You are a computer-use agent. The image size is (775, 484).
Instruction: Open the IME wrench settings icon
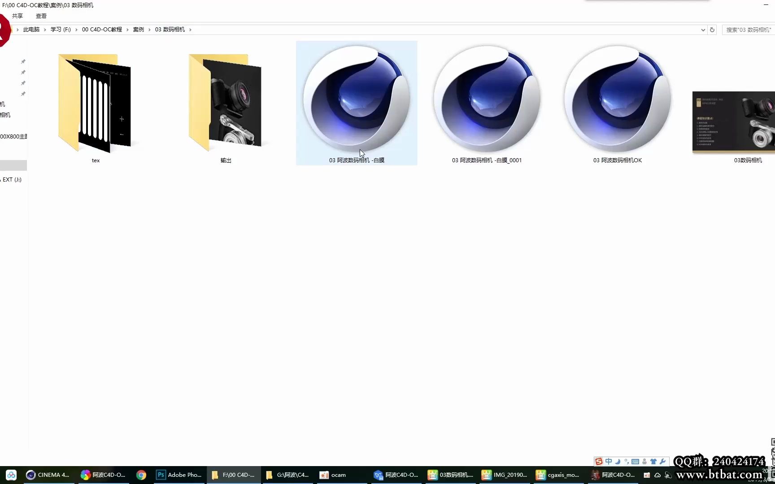pos(662,462)
